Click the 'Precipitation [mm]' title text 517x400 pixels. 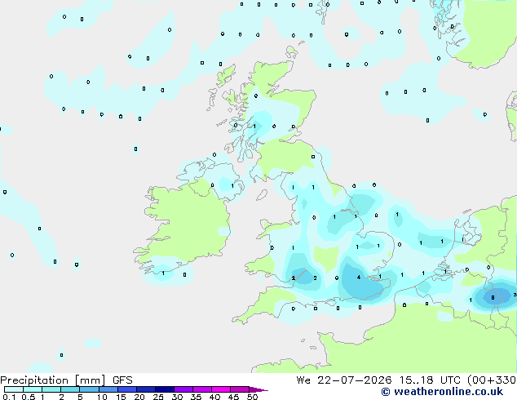(53, 380)
